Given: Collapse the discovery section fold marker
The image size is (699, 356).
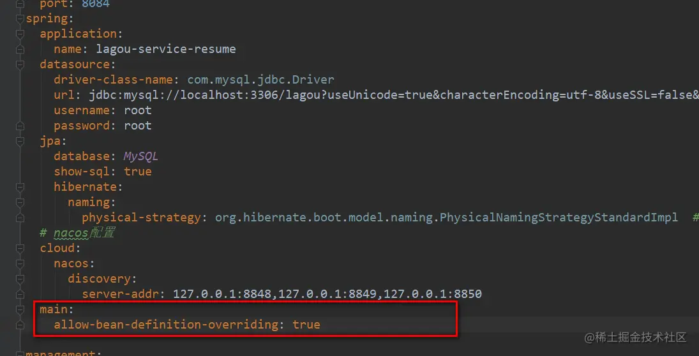Looking at the screenshot, I should 19,279.
